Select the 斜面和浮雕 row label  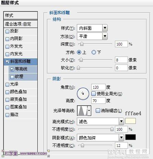tap(20, 61)
